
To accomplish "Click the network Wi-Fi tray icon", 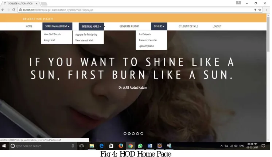I will (231, 146).
